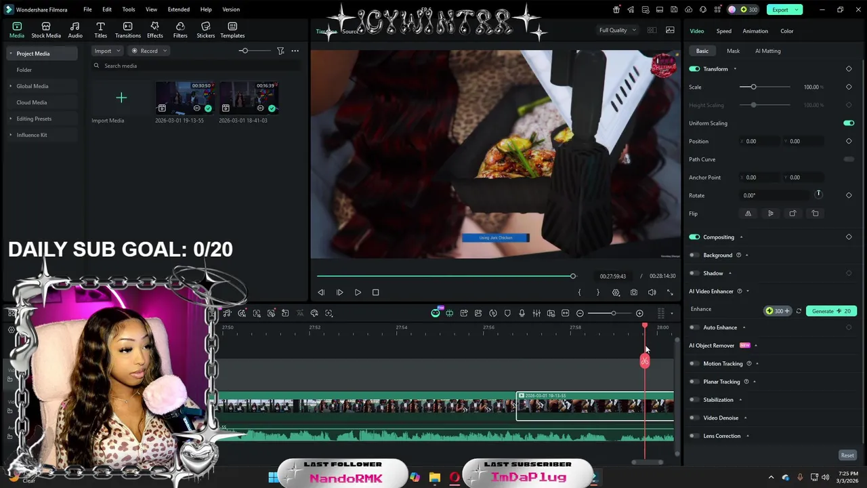Switch to Color properties tab
Screen dimensions: 867x488
[x=786, y=31]
